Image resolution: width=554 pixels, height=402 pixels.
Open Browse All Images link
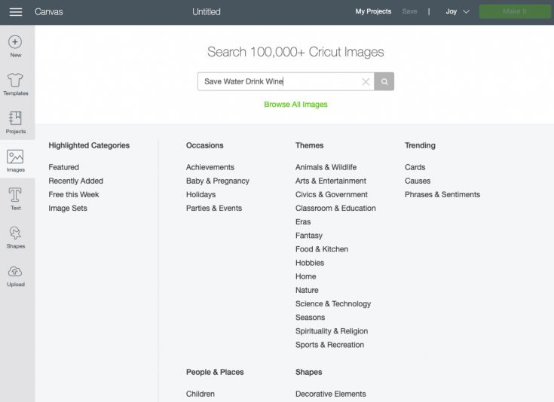click(295, 105)
